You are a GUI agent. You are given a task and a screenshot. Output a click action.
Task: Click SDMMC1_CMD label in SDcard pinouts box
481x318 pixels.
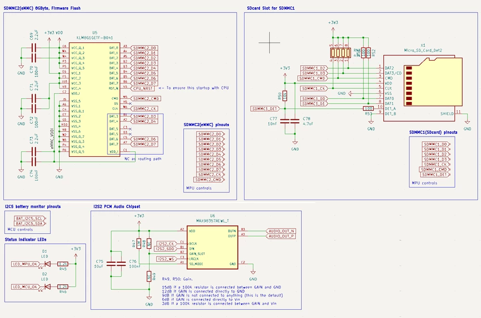(x=434, y=169)
